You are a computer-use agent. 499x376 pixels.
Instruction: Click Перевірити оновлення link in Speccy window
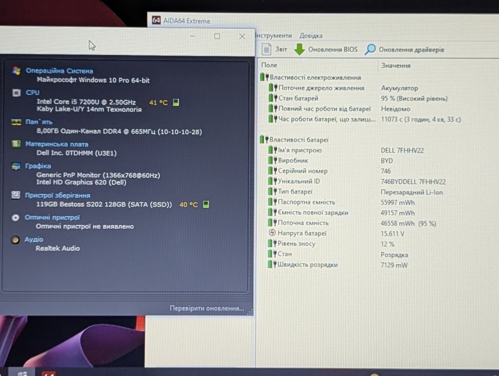(x=207, y=308)
